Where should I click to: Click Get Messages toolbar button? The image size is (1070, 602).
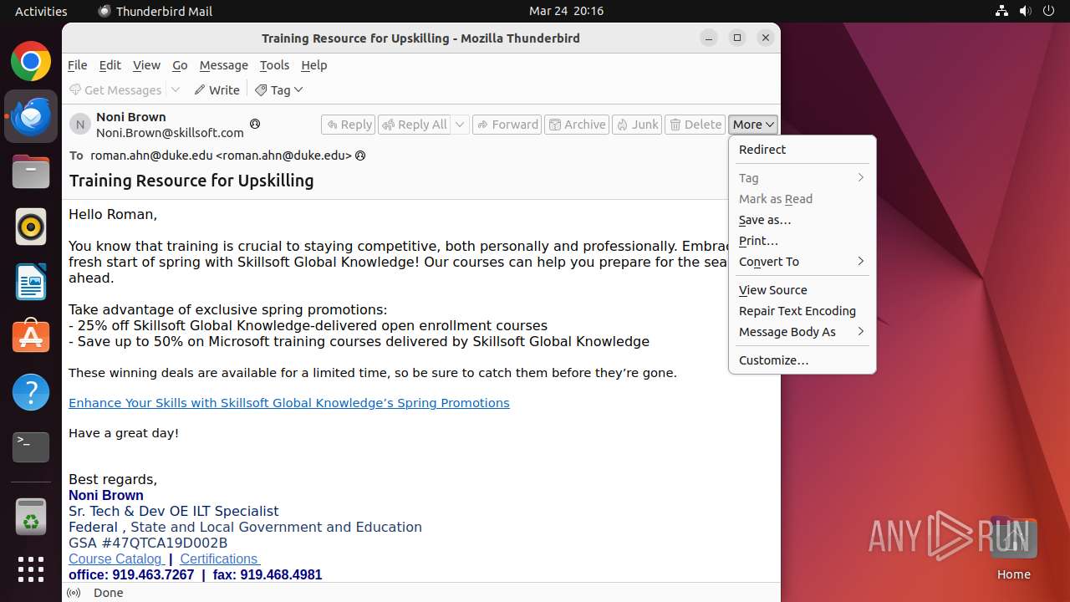click(x=115, y=90)
